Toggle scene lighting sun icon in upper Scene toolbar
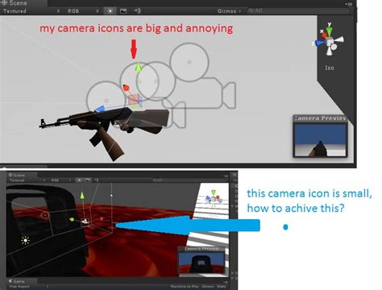Image resolution: width=382 pixels, height=290 pixels. (x=110, y=11)
